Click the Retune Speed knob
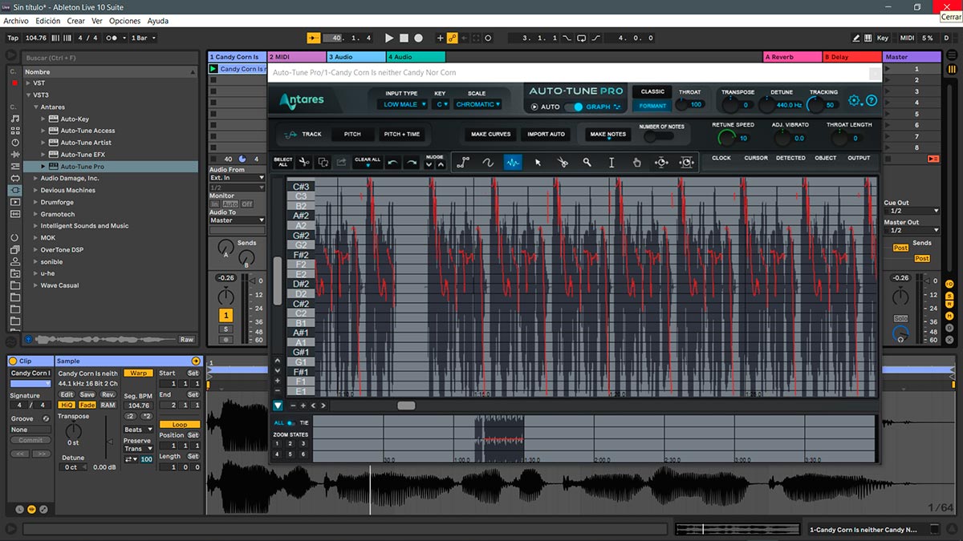The width and height of the screenshot is (963, 541). [x=727, y=138]
